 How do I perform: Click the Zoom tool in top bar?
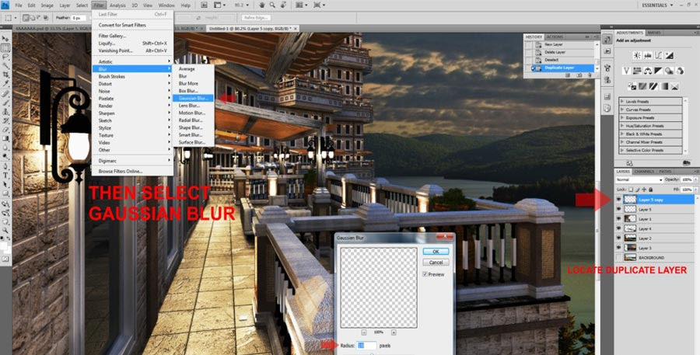click(272, 5)
